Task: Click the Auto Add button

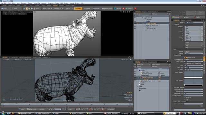Action: tap(177, 17)
